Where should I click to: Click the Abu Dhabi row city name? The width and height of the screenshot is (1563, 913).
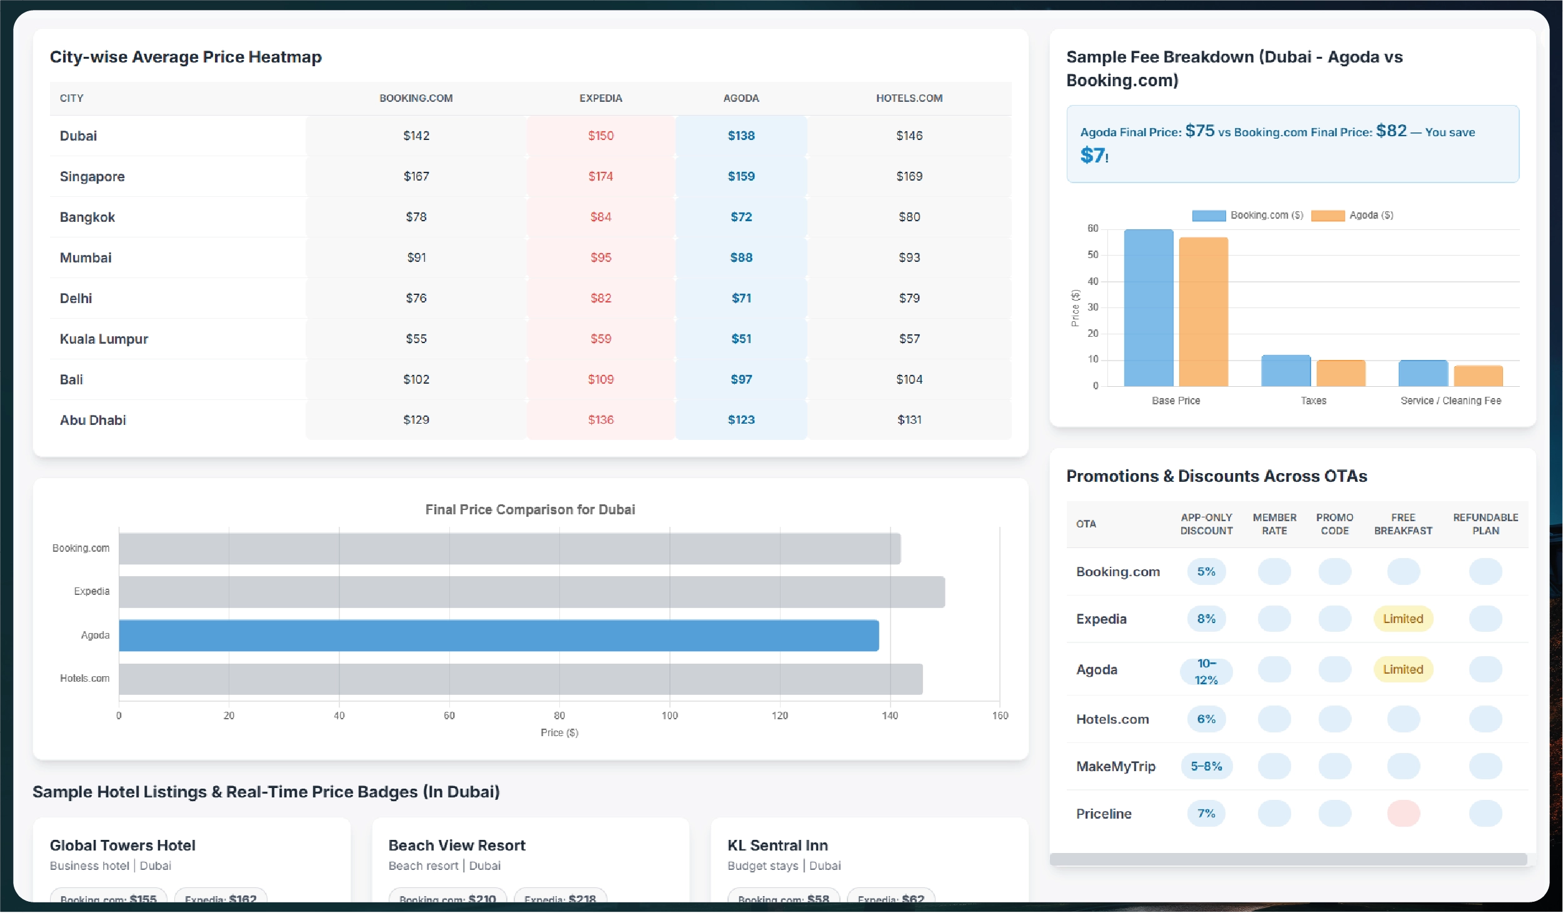click(92, 420)
